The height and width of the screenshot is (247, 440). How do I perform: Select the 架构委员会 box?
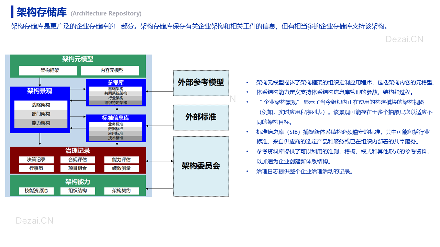(x=201, y=166)
